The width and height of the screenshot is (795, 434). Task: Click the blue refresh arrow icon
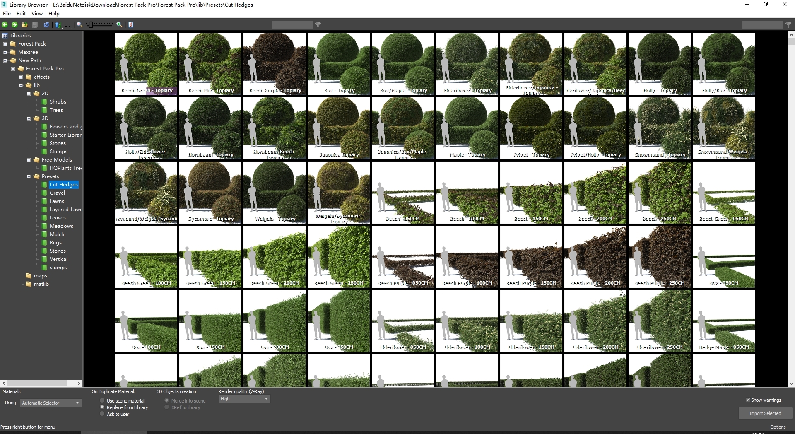coord(46,25)
